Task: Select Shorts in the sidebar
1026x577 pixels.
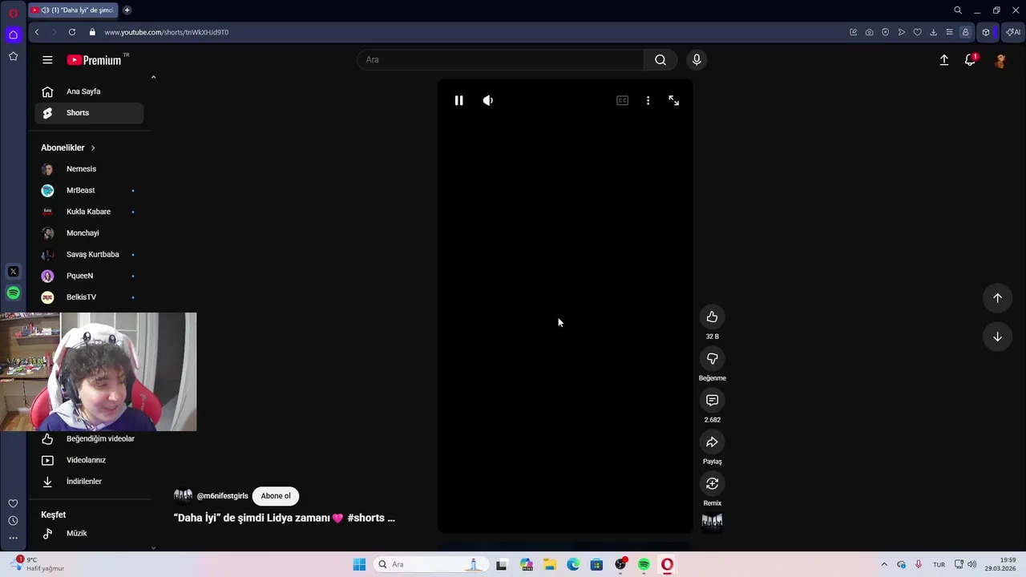Action: (x=89, y=113)
